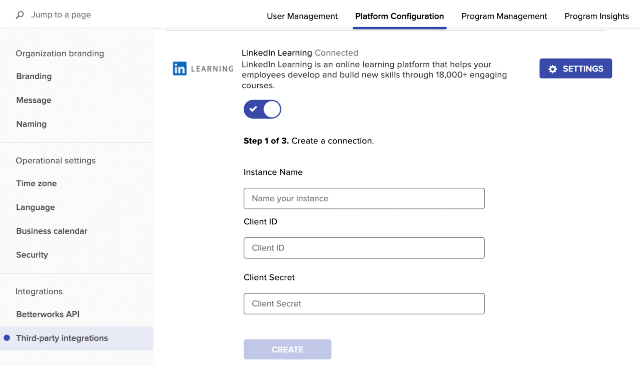
Task: Go to Program Insights tab
Action: (x=596, y=16)
